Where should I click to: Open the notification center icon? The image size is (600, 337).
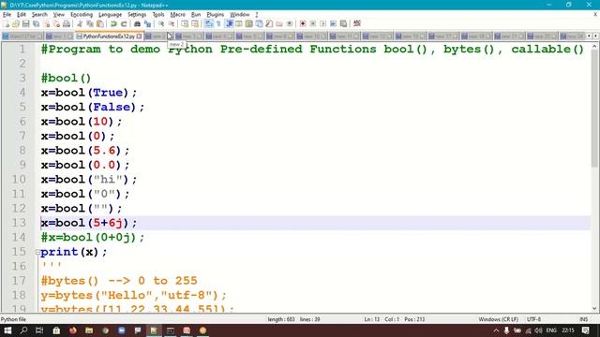point(585,330)
